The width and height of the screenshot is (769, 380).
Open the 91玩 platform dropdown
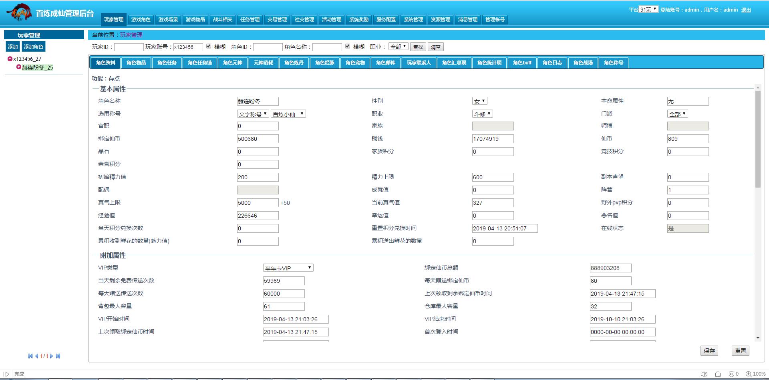pos(648,9)
